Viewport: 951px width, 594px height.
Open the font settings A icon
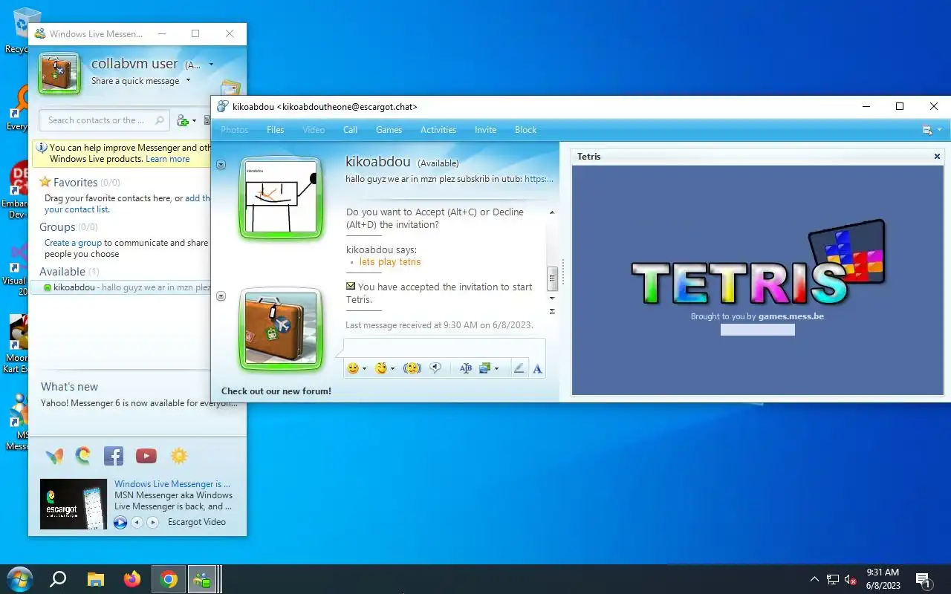click(x=537, y=368)
